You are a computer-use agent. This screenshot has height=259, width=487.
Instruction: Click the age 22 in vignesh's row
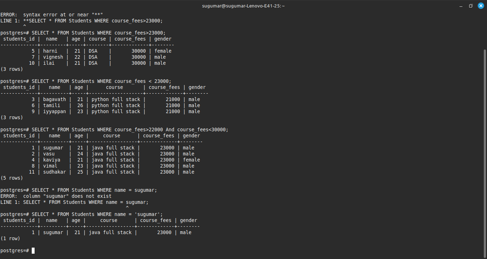[x=77, y=57]
